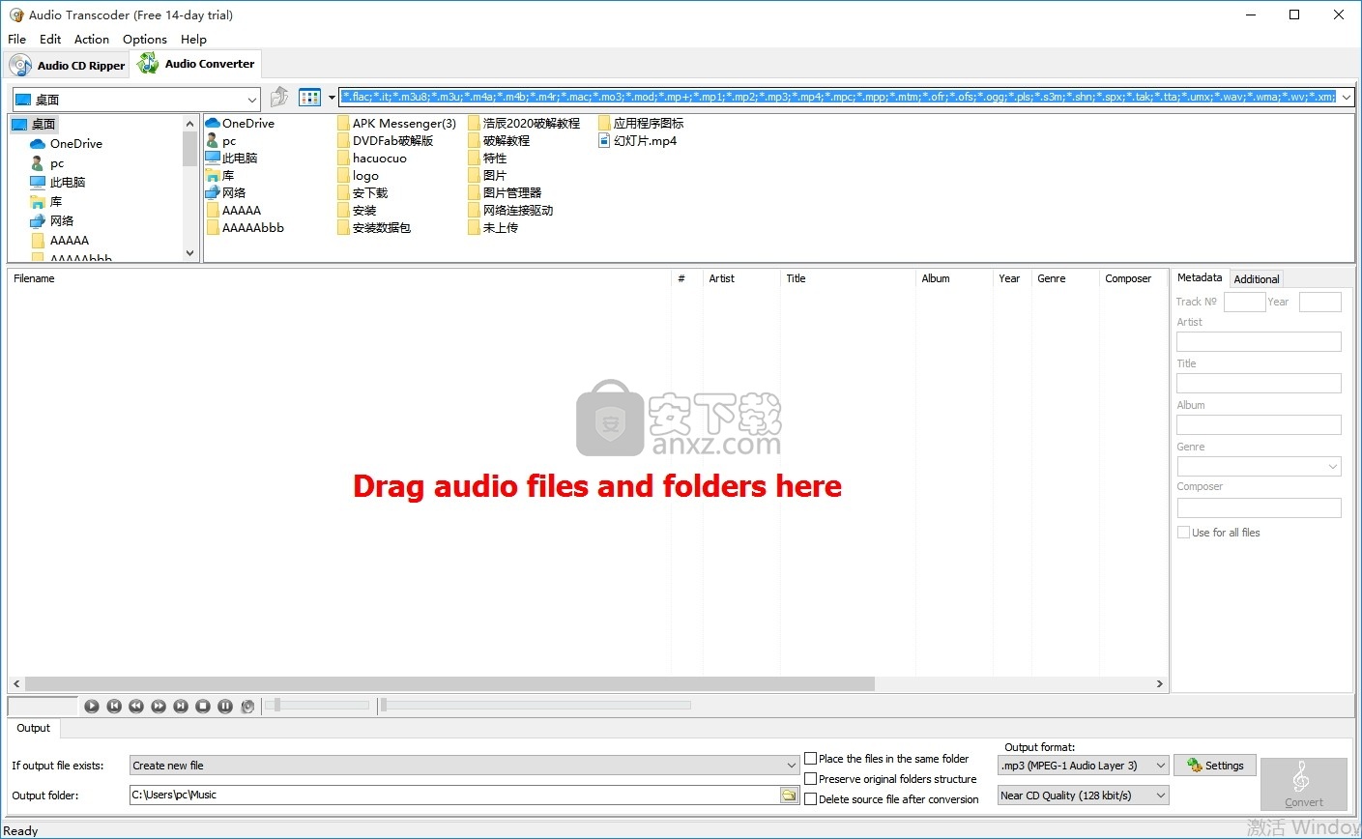This screenshot has width=1362, height=839.
Task: Switch to the Audio Converter tab
Action: (197, 64)
